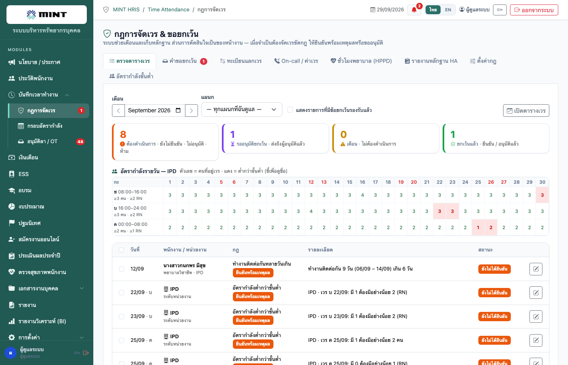Open the Leave / OT approval sidebar item
The width and height of the screenshot is (568, 365).
coord(49,142)
